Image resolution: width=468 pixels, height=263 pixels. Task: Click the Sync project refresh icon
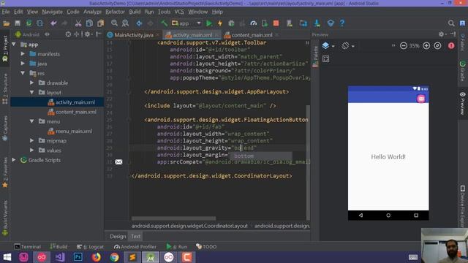point(29,23)
